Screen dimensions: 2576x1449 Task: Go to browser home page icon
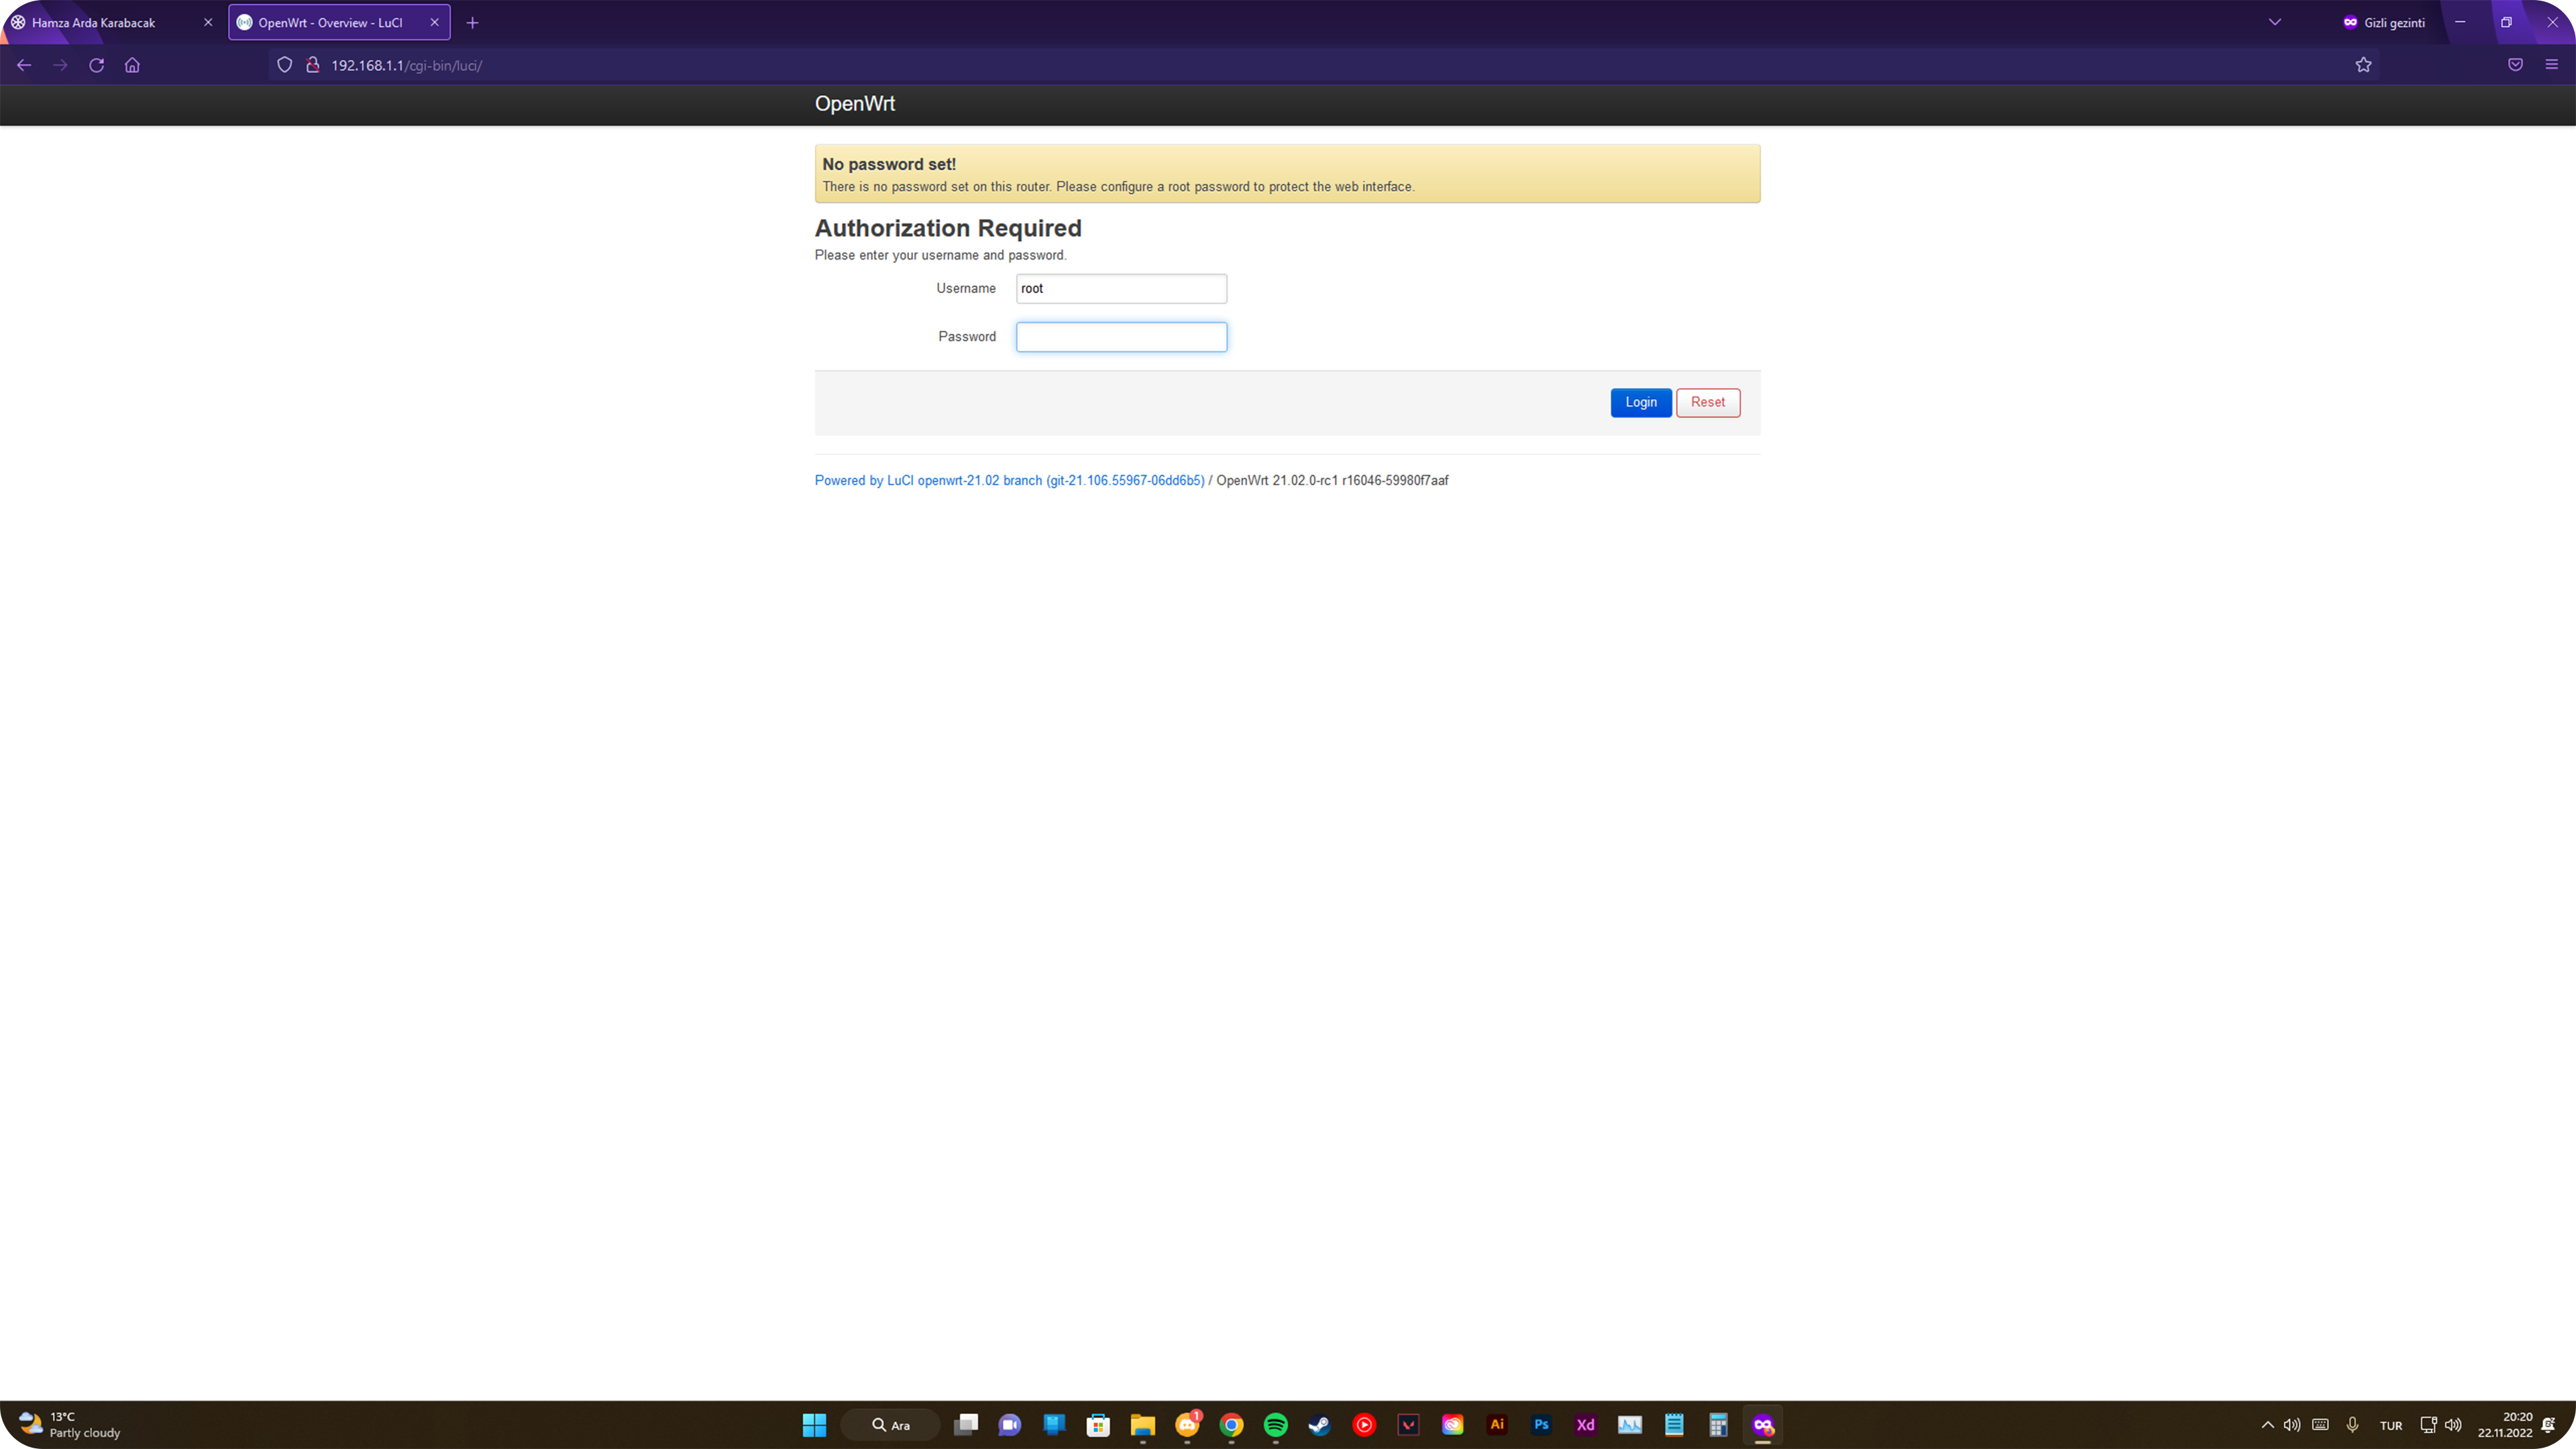[132, 65]
